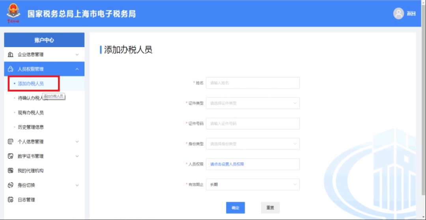Click the 重置 button

(x=270, y=208)
